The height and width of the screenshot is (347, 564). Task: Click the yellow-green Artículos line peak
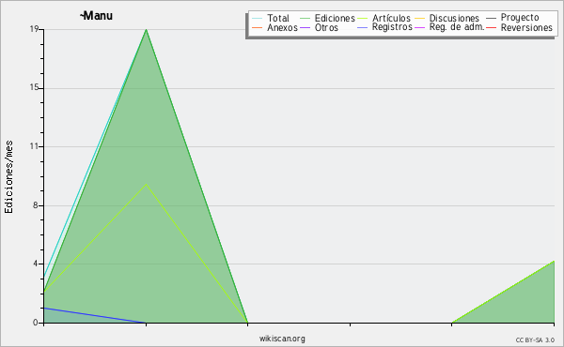click(146, 184)
